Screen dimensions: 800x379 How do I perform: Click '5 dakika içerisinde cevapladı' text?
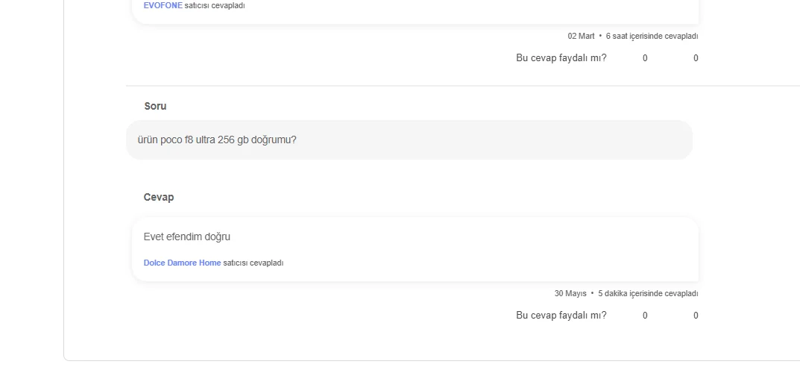[x=648, y=294]
